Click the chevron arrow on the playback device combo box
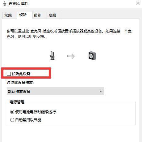The width and height of the screenshot is (142, 142). pyautogui.click(x=101, y=92)
